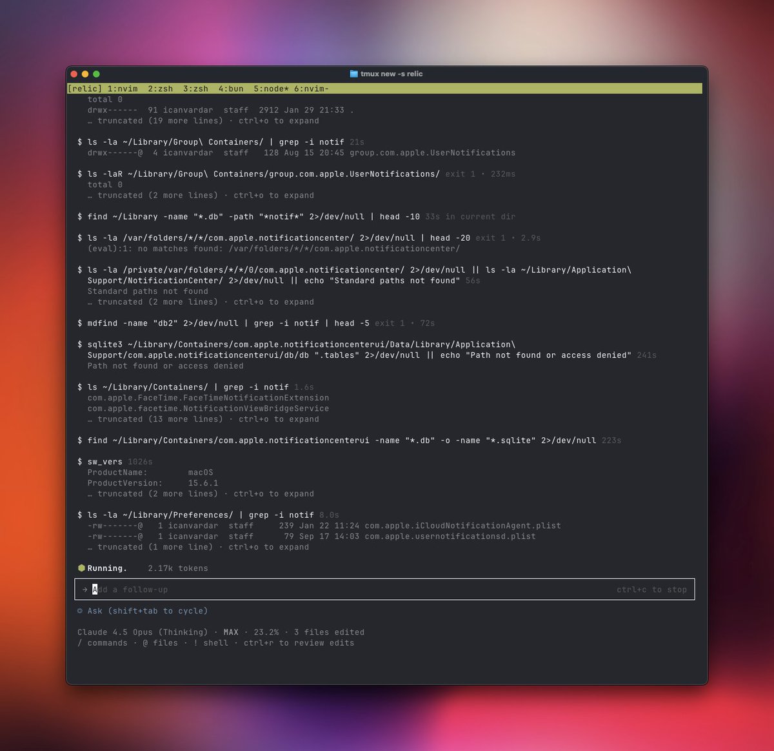This screenshot has height=751, width=774.
Task: Cycle the Ask mode selector
Action: (143, 611)
